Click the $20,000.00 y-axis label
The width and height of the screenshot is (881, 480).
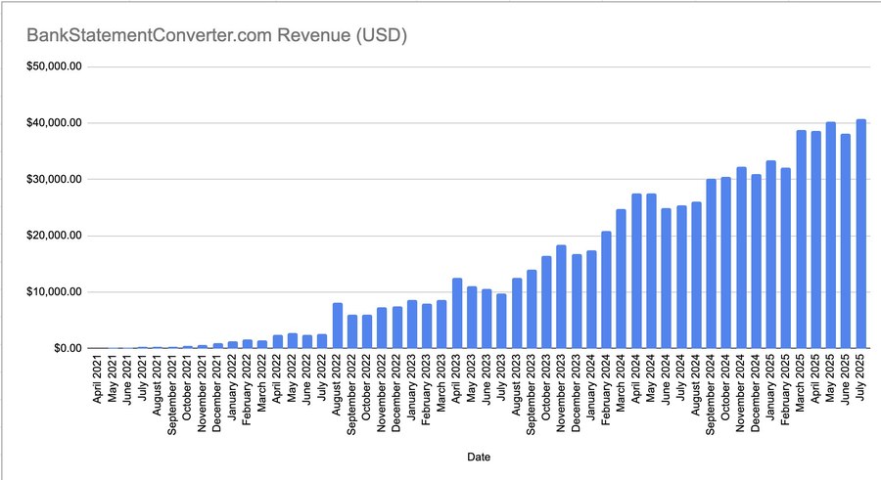pyautogui.click(x=54, y=236)
